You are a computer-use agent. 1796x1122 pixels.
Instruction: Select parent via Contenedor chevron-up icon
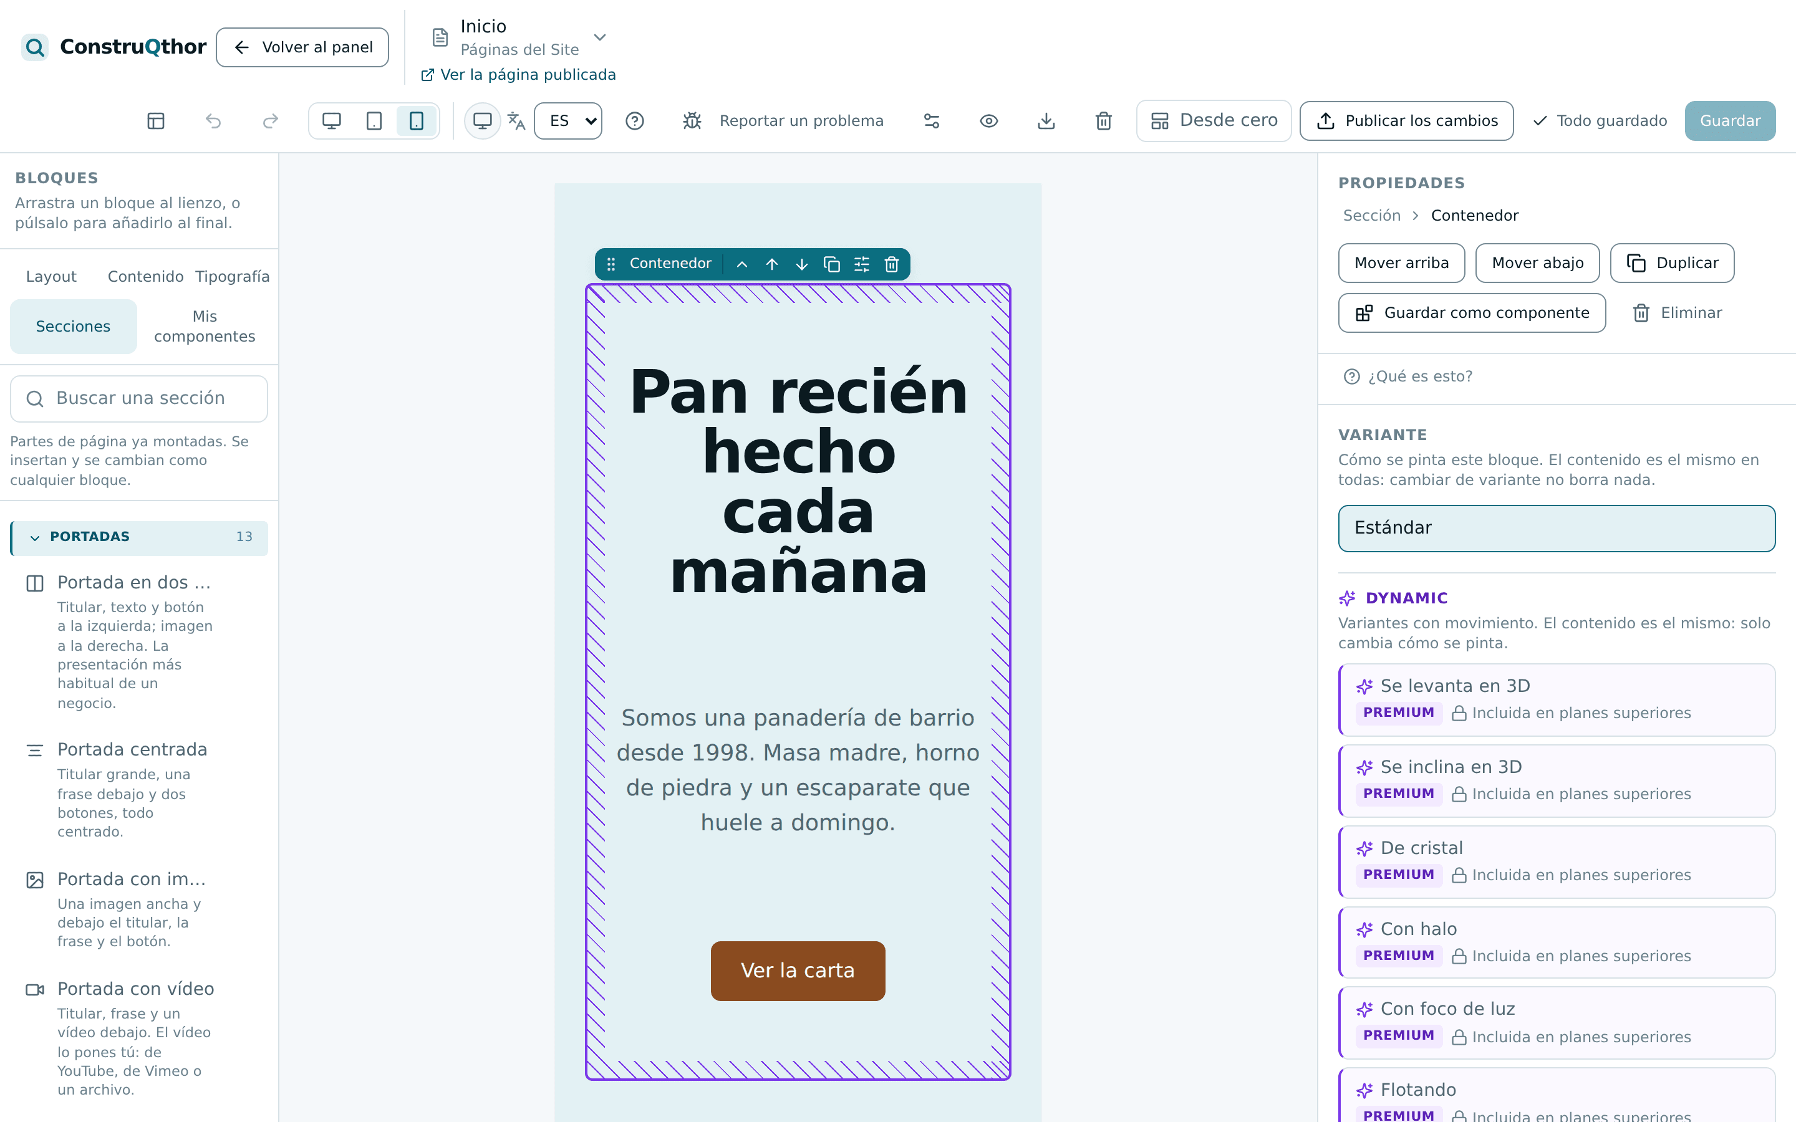tap(741, 264)
